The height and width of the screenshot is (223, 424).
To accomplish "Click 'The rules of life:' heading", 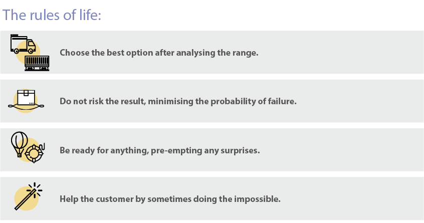I will click(x=52, y=15).
